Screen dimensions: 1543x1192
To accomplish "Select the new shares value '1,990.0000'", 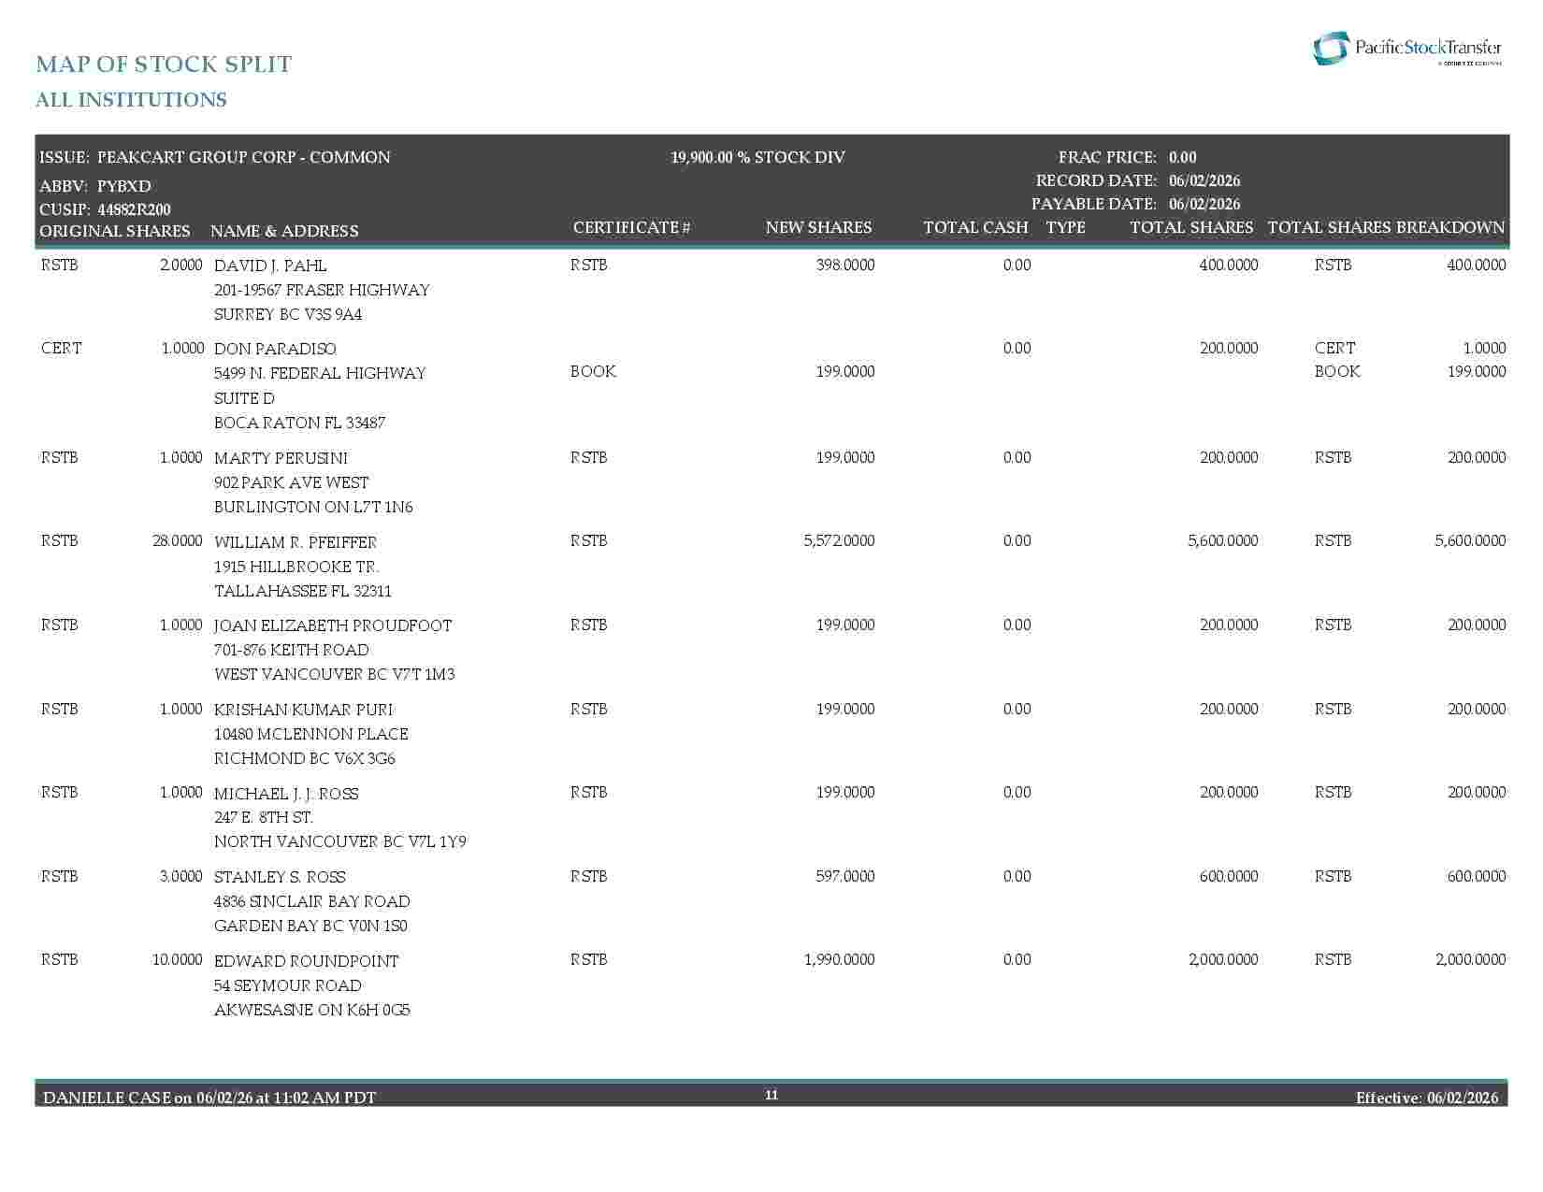I will 840,960.
